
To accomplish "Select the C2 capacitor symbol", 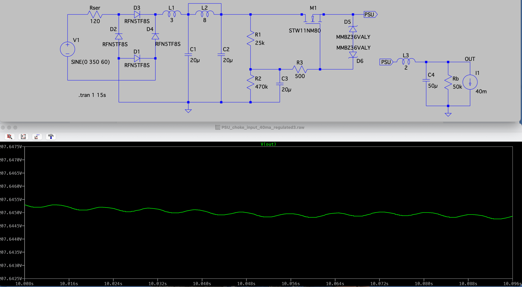I will click(x=221, y=54).
